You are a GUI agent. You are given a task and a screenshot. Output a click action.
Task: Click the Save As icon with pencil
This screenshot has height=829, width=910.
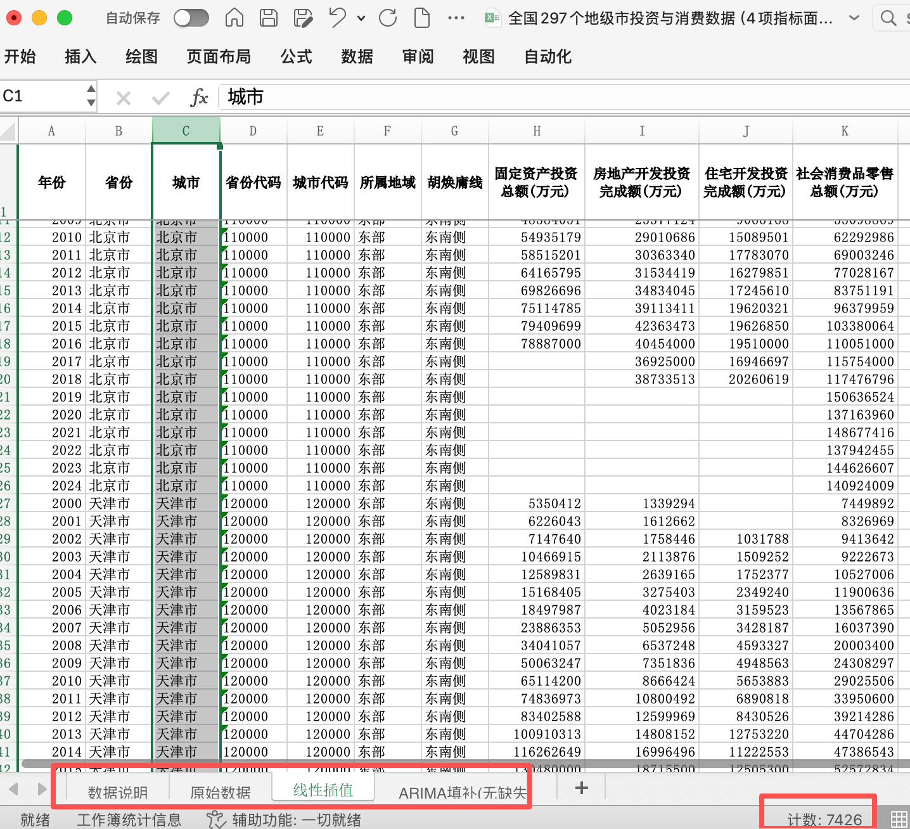[304, 18]
